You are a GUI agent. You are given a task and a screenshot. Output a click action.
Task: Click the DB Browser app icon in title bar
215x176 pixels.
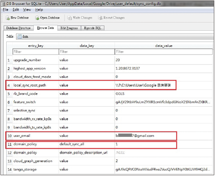[3, 4]
